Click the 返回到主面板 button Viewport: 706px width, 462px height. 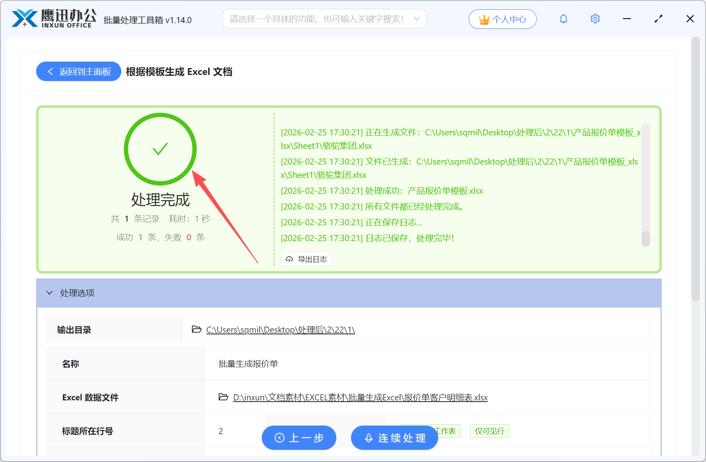[x=78, y=71]
